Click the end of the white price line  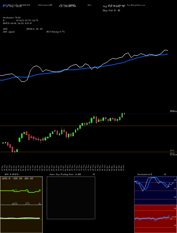point(168,50)
